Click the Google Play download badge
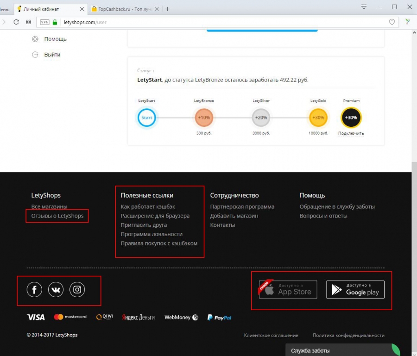 [x=355, y=289]
